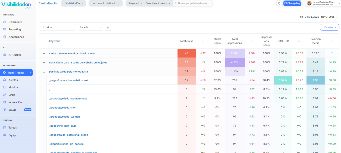Image resolution: width=341 pixels, height=153 pixels.
Task: Open the Coincidencia exacta match dropdown
Action: pyautogui.click(x=156, y=3)
